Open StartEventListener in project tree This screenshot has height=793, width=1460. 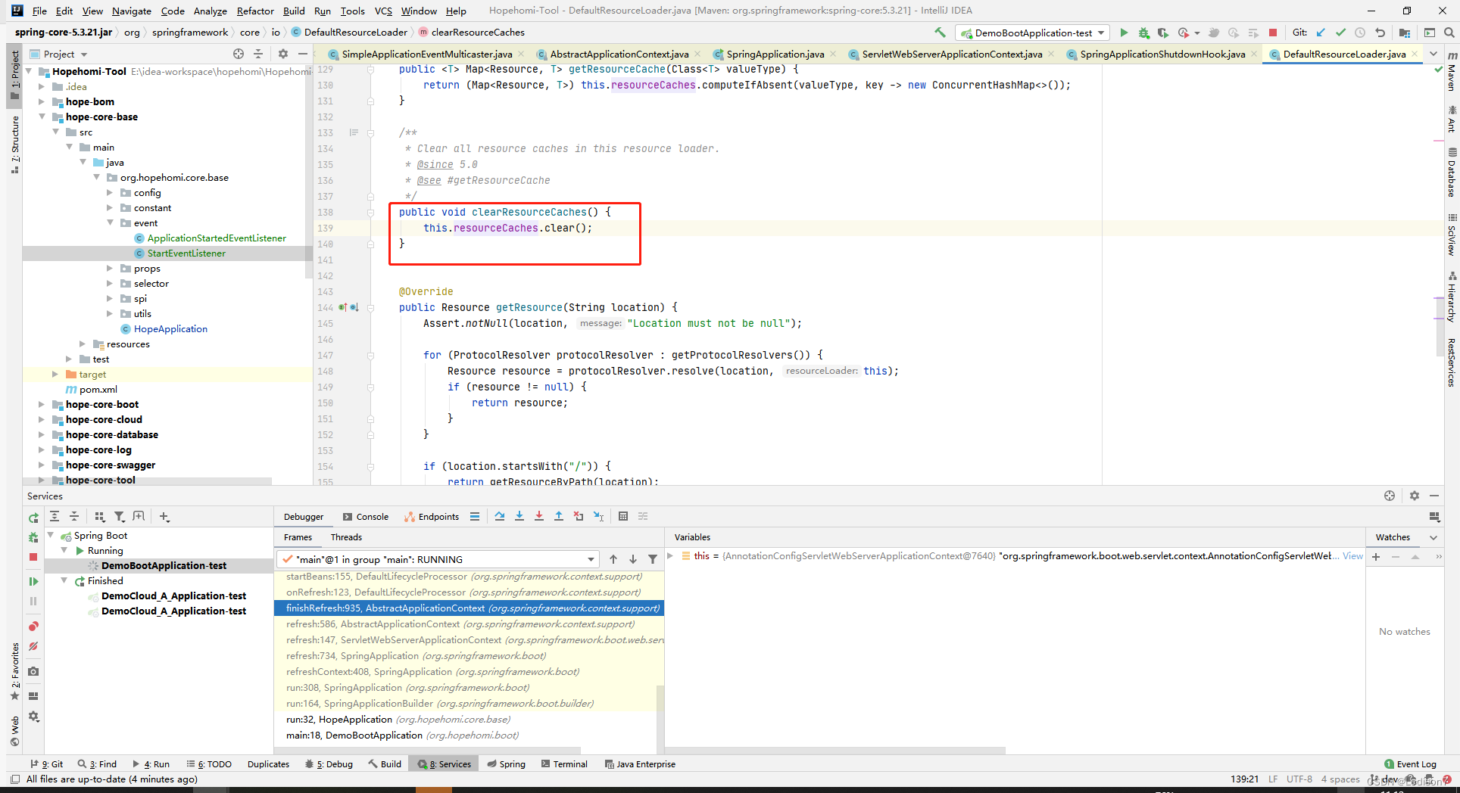tap(186, 253)
